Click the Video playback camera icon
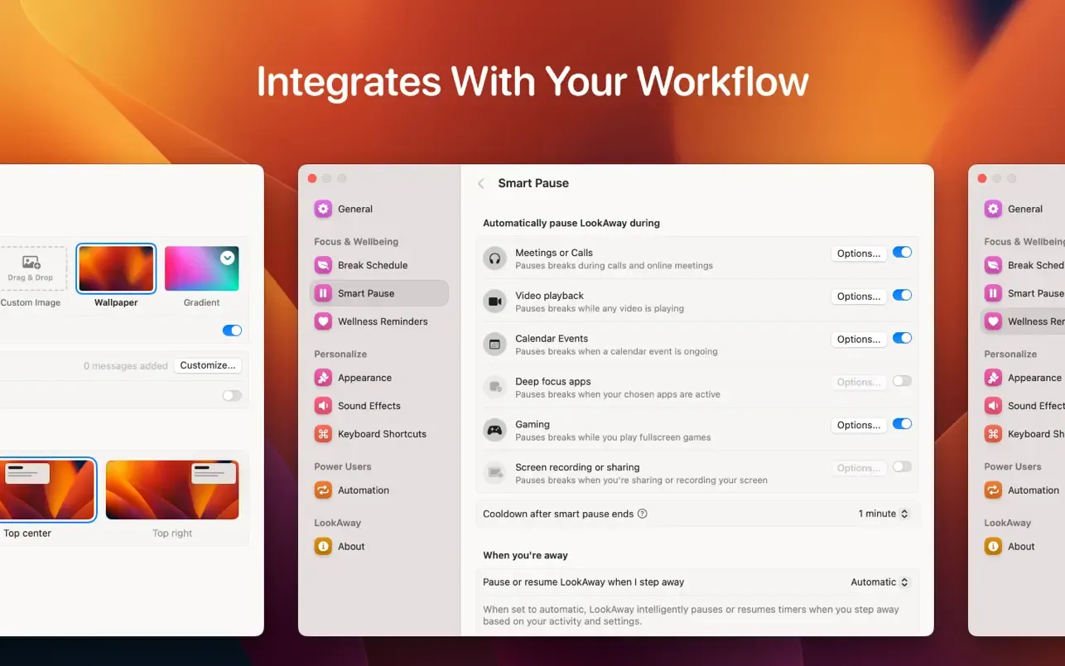This screenshot has width=1065, height=666. pyautogui.click(x=494, y=302)
